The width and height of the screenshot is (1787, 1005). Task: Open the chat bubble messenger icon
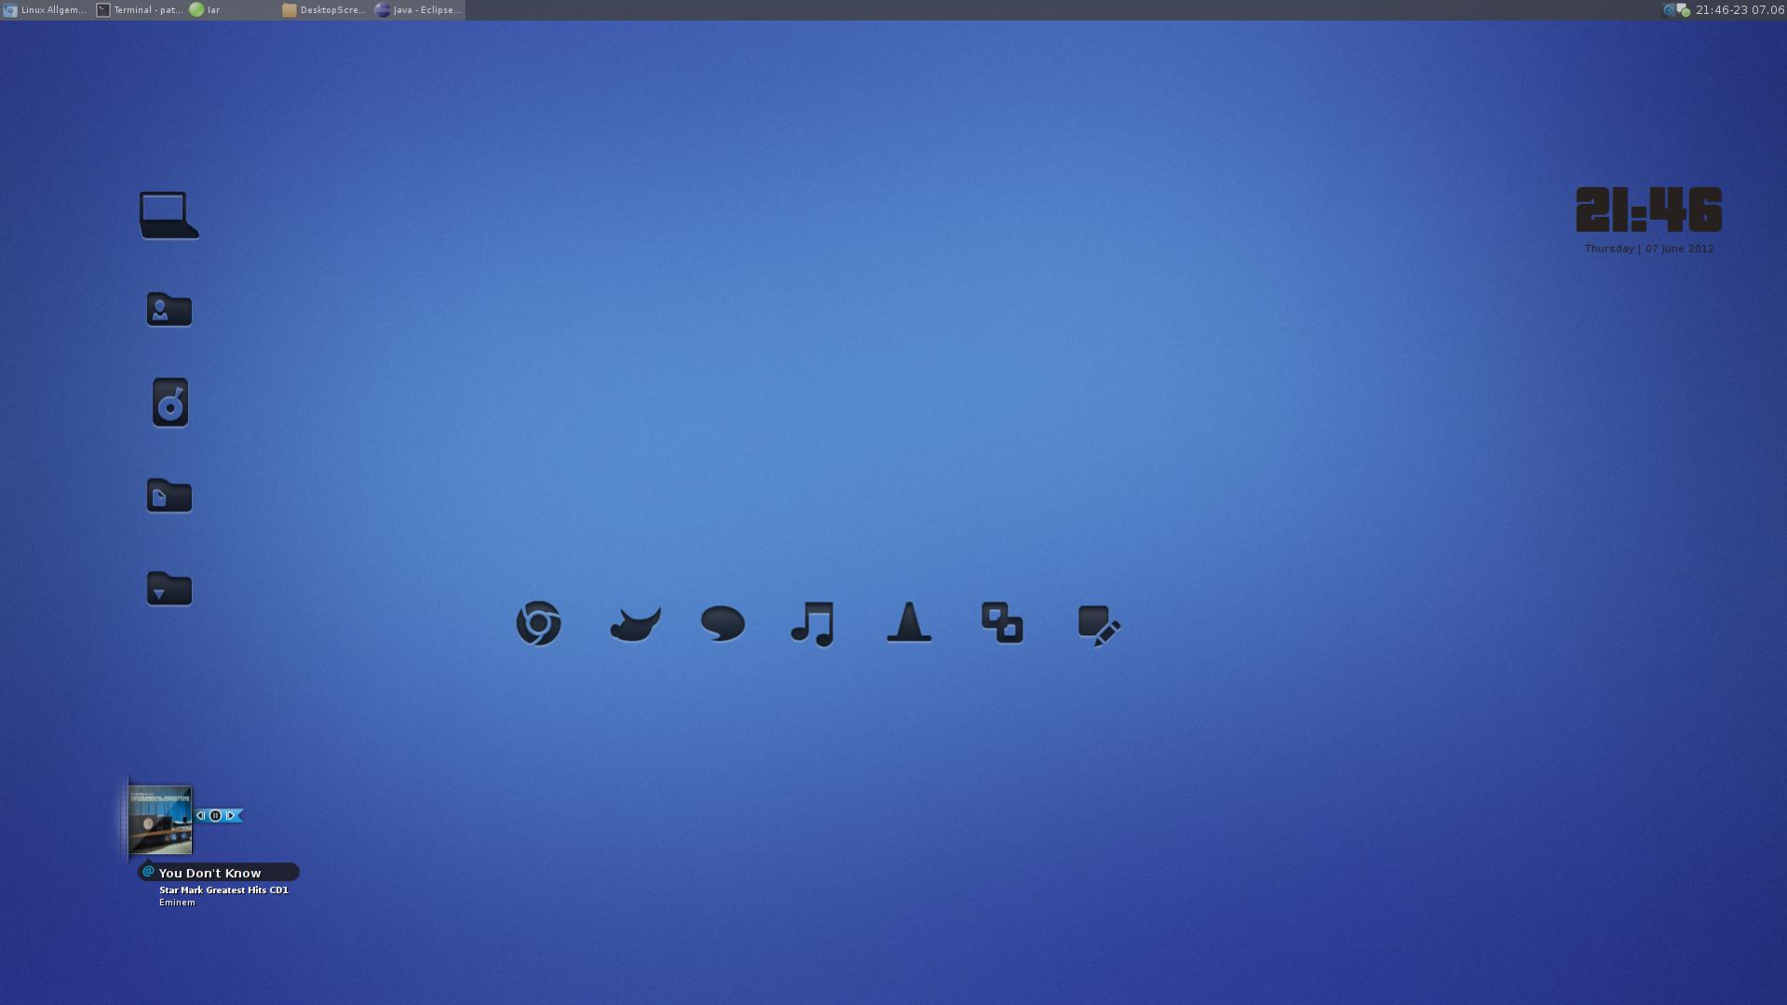(723, 623)
